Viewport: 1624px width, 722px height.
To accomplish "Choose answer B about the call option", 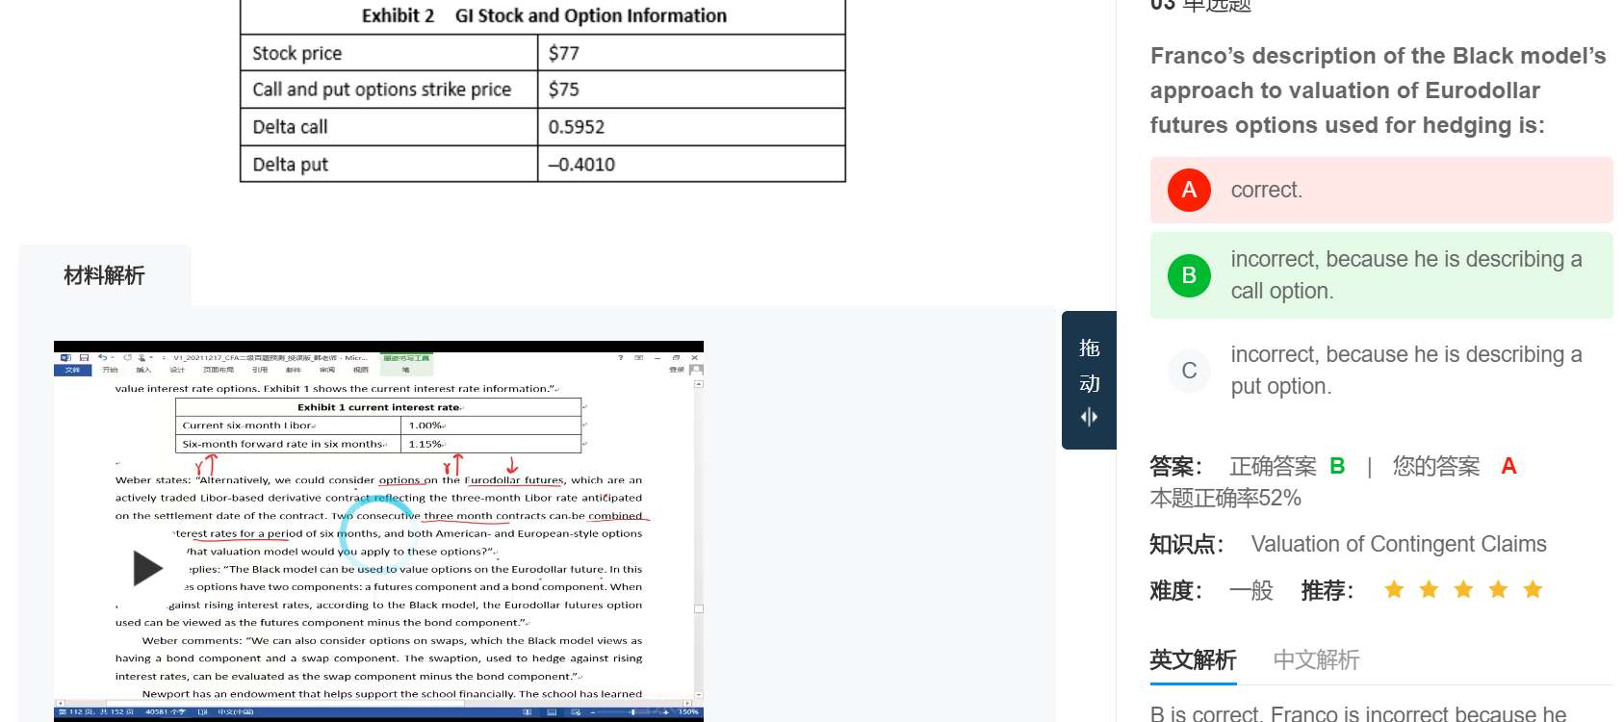I will tap(1381, 275).
